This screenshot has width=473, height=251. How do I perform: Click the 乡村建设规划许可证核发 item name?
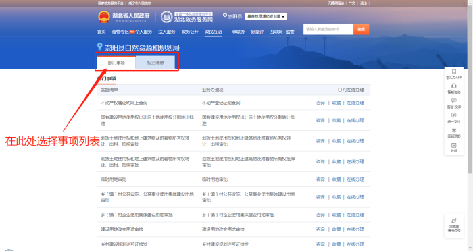tap(124, 244)
